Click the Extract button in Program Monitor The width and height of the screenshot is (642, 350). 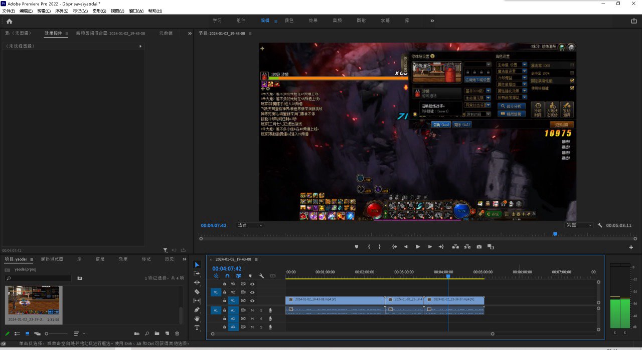467,247
